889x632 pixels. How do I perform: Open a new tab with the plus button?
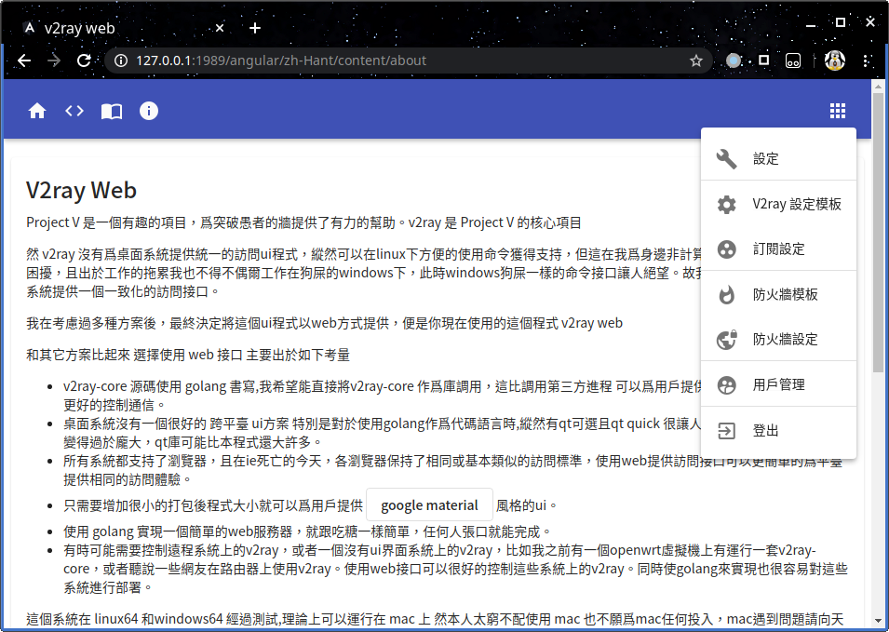click(x=255, y=28)
